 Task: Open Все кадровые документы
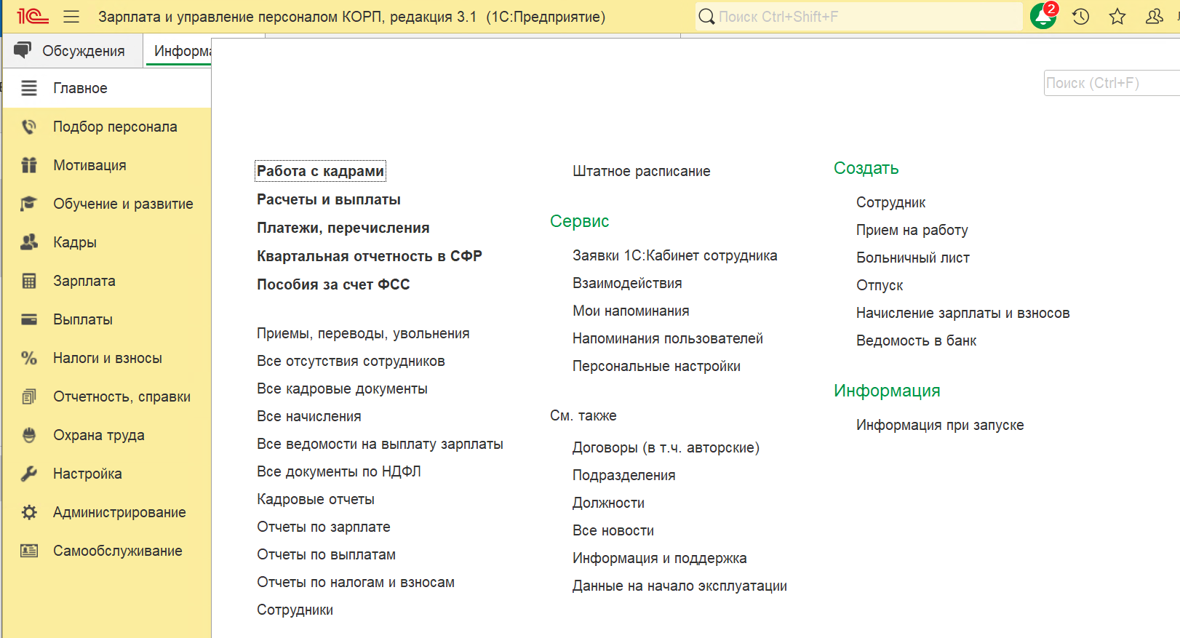click(x=342, y=388)
